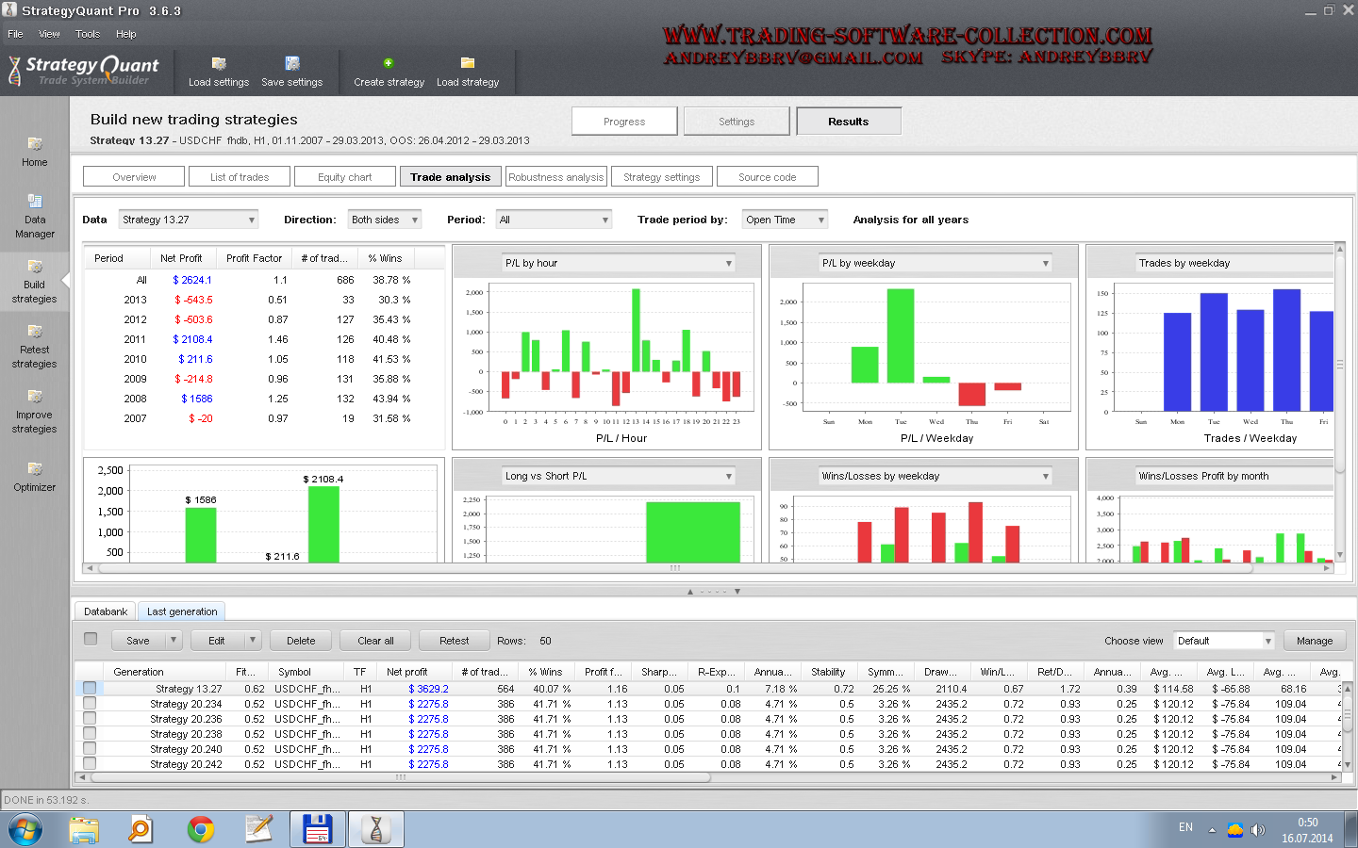Viewport: 1358px width, 848px height.
Task: Tick the checkbox for Strategy 20.234
Action: pyautogui.click(x=90, y=704)
